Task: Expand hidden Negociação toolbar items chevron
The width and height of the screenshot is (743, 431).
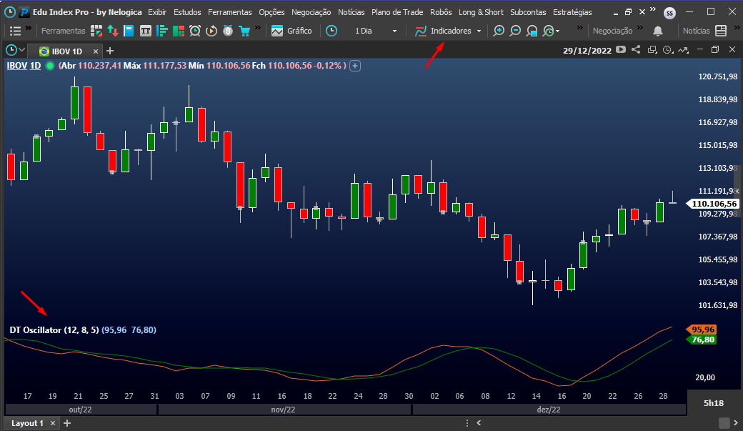Action: pos(640,29)
